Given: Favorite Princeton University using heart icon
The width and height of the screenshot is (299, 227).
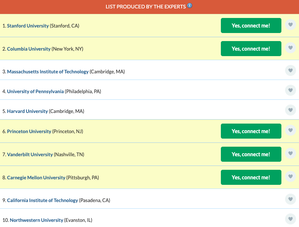Looking at the screenshot, I should [x=290, y=131].
